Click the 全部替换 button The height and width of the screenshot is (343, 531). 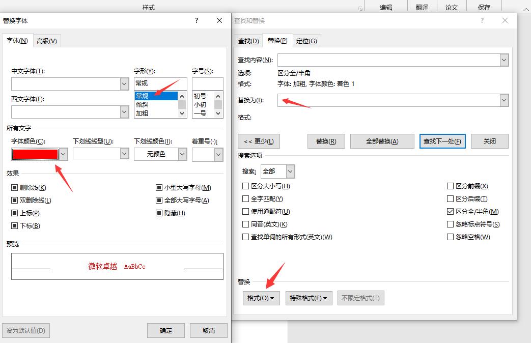click(x=382, y=141)
